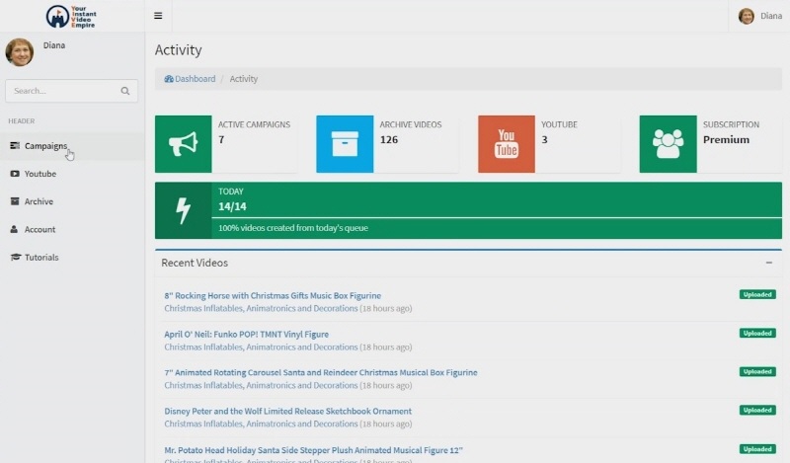Click the Your Instant Video Empire logo
Viewport: 790px width, 463px height.
point(71,17)
